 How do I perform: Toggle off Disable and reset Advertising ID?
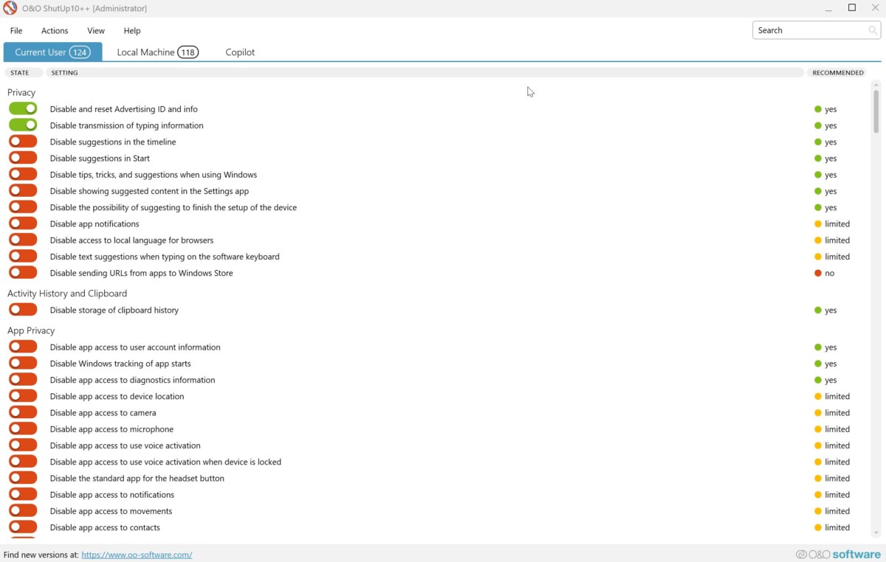pos(23,109)
